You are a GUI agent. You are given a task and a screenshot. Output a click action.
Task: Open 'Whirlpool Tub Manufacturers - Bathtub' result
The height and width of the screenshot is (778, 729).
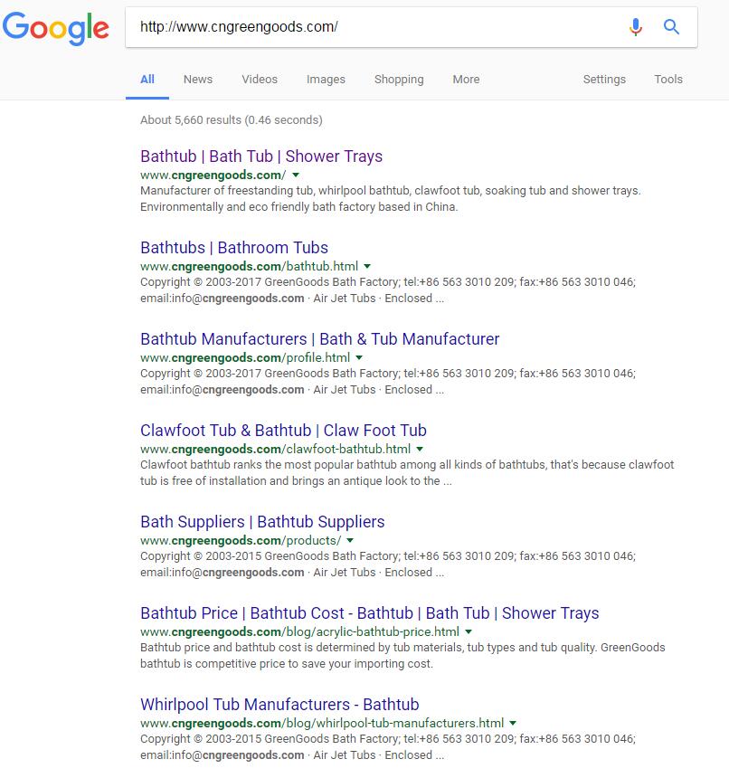click(x=279, y=704)
